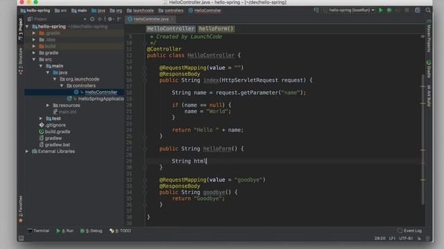The height and width of the screenshot is (249, 444).
Task: Click fold marker beside the index method
Action: click(145, 80)
